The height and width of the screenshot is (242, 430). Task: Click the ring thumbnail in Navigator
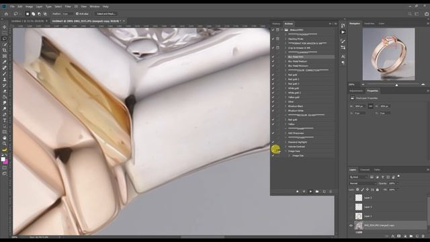pyautogui.click(x=388, y=54)
